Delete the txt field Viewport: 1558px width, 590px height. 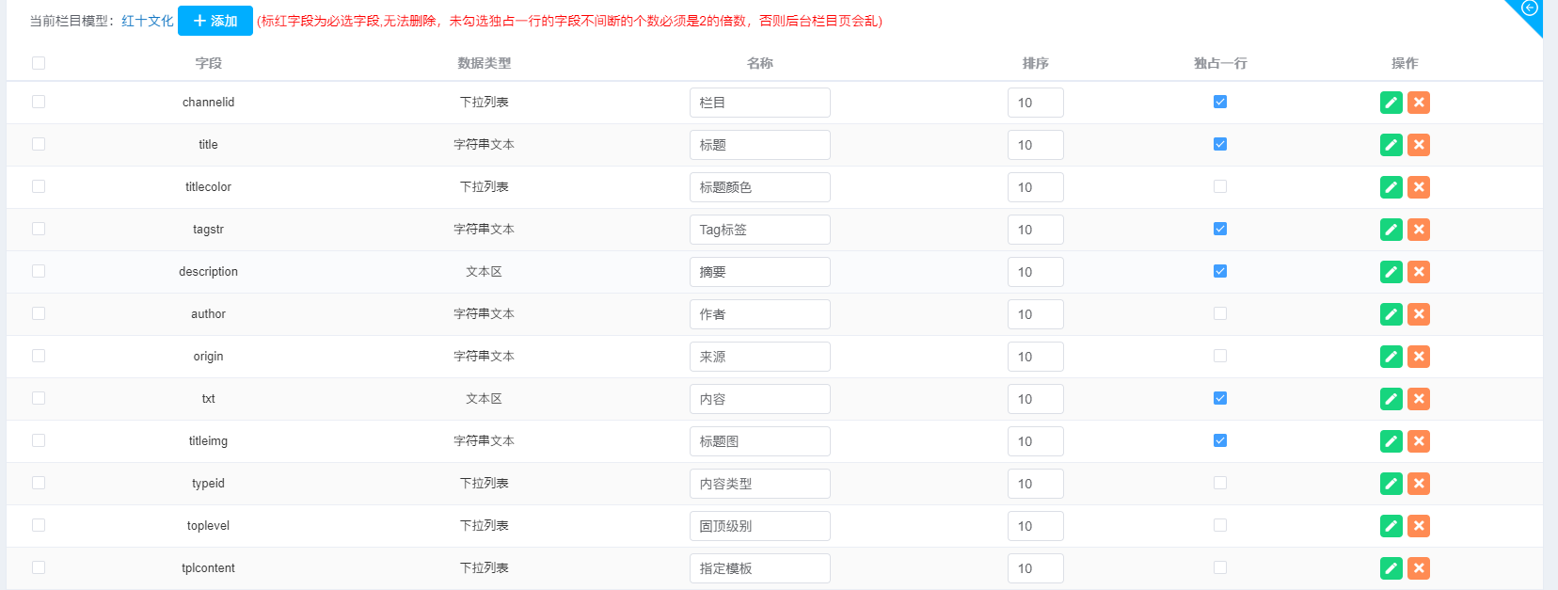point(1419,399)
